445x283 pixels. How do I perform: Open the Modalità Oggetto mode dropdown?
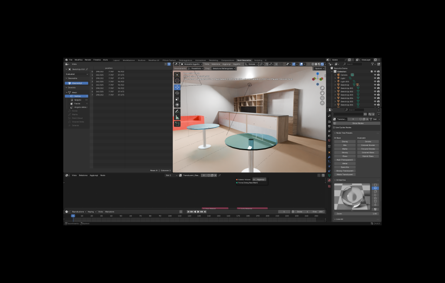(x=192, y=64)
